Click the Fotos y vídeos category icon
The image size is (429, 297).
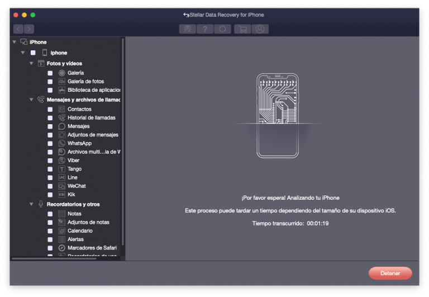(x=41, y=63)
